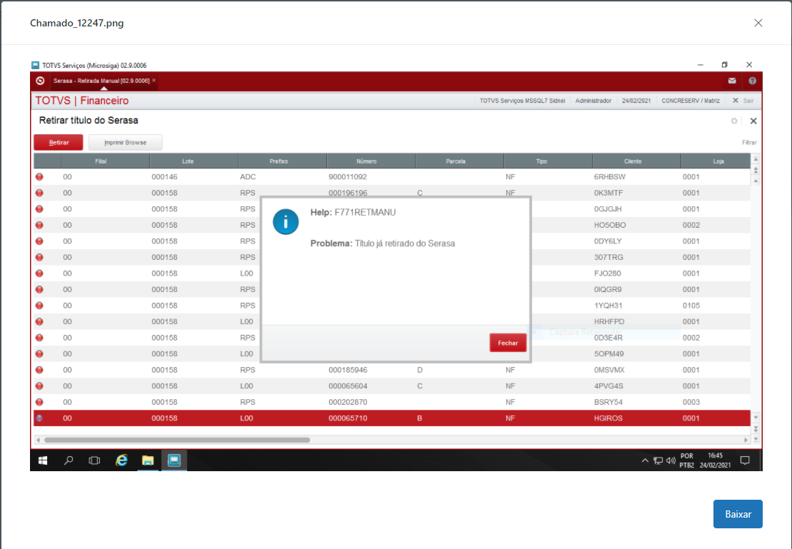The width and height of the screenshot is (792, 549).
Task: Click the single down arrow of vertical scrollbar
Action: pos(756,418)
